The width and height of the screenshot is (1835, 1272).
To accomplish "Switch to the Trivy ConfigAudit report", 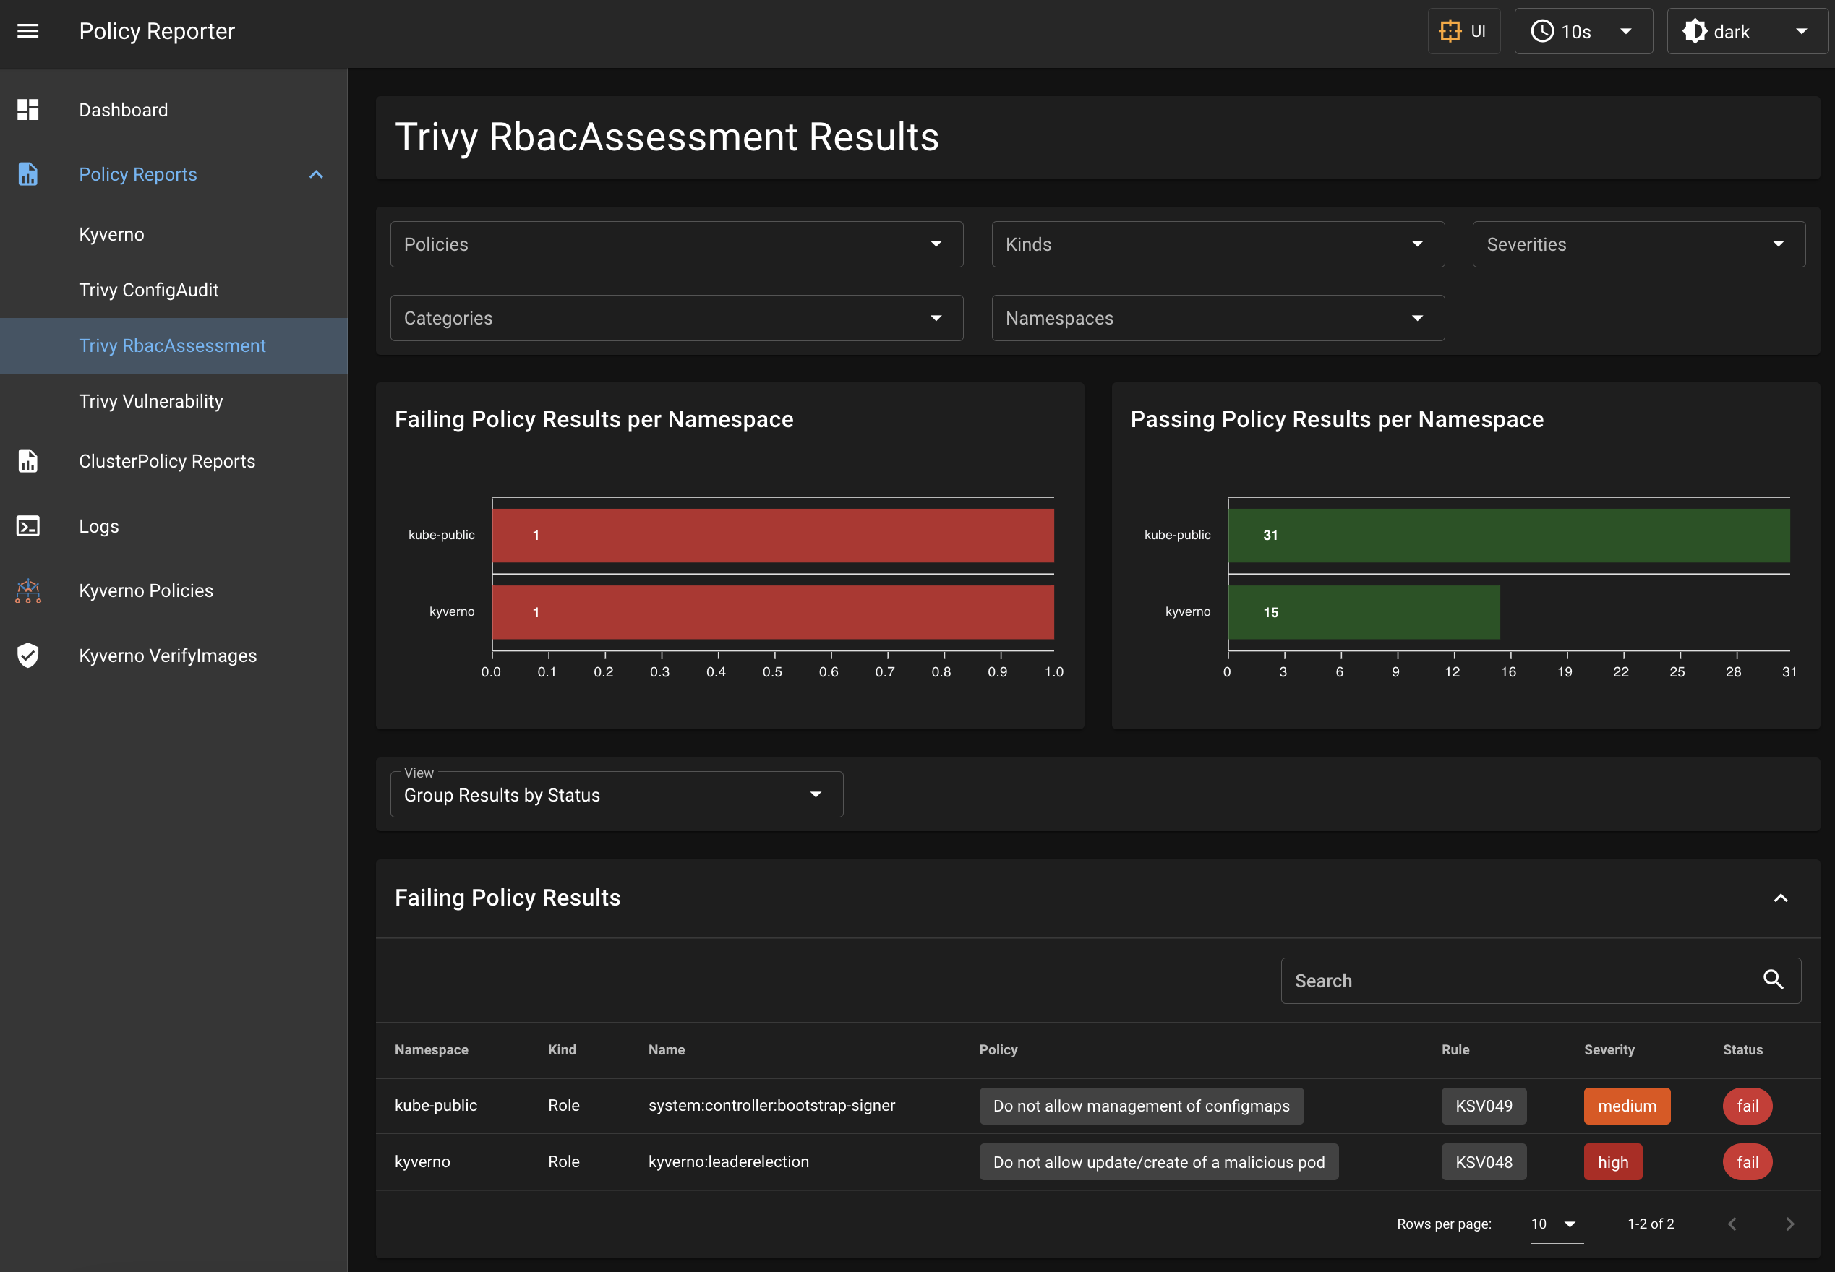I will 149,289.
